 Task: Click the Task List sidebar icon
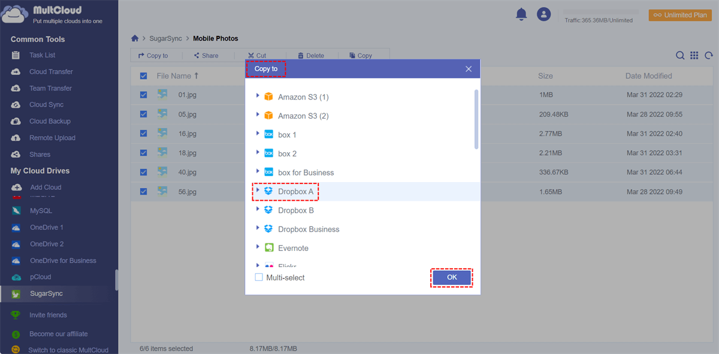pyautogui.click(x=16, y=55)
